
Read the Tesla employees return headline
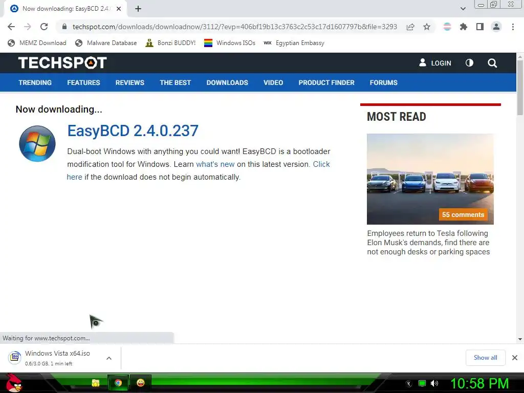click(x=428, y=243)
